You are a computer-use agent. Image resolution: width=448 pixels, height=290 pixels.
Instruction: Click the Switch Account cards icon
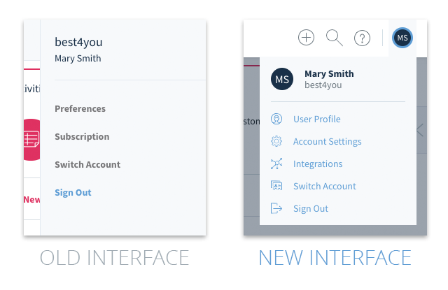point(276,186)
